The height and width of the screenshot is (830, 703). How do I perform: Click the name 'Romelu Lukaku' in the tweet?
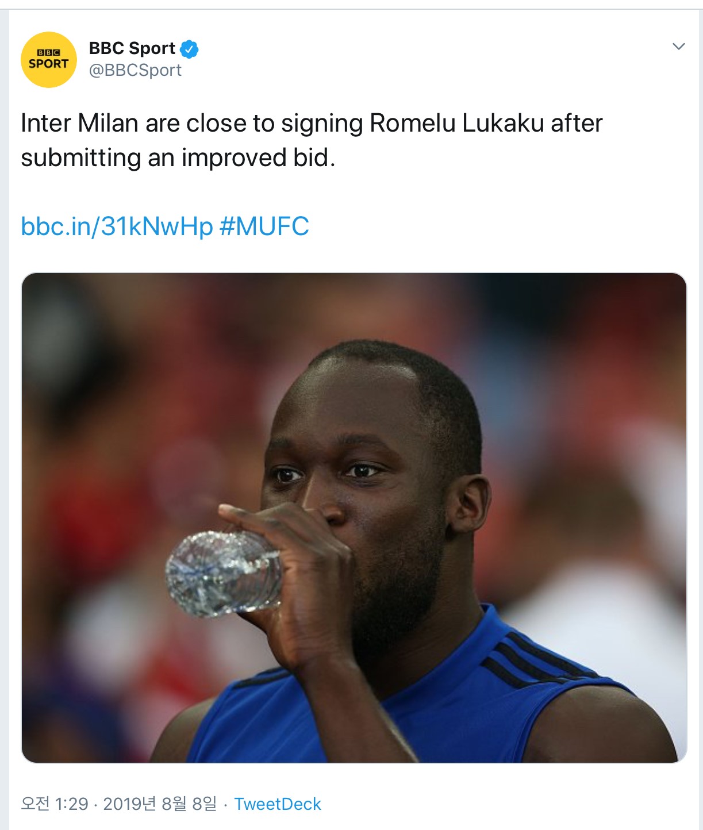point(457,123)
